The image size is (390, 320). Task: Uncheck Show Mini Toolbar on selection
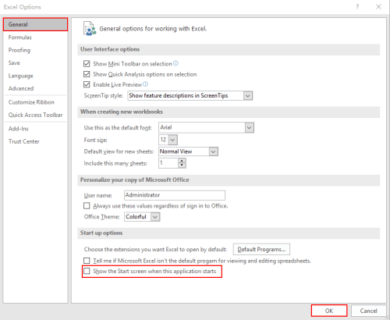click(87, 64)
